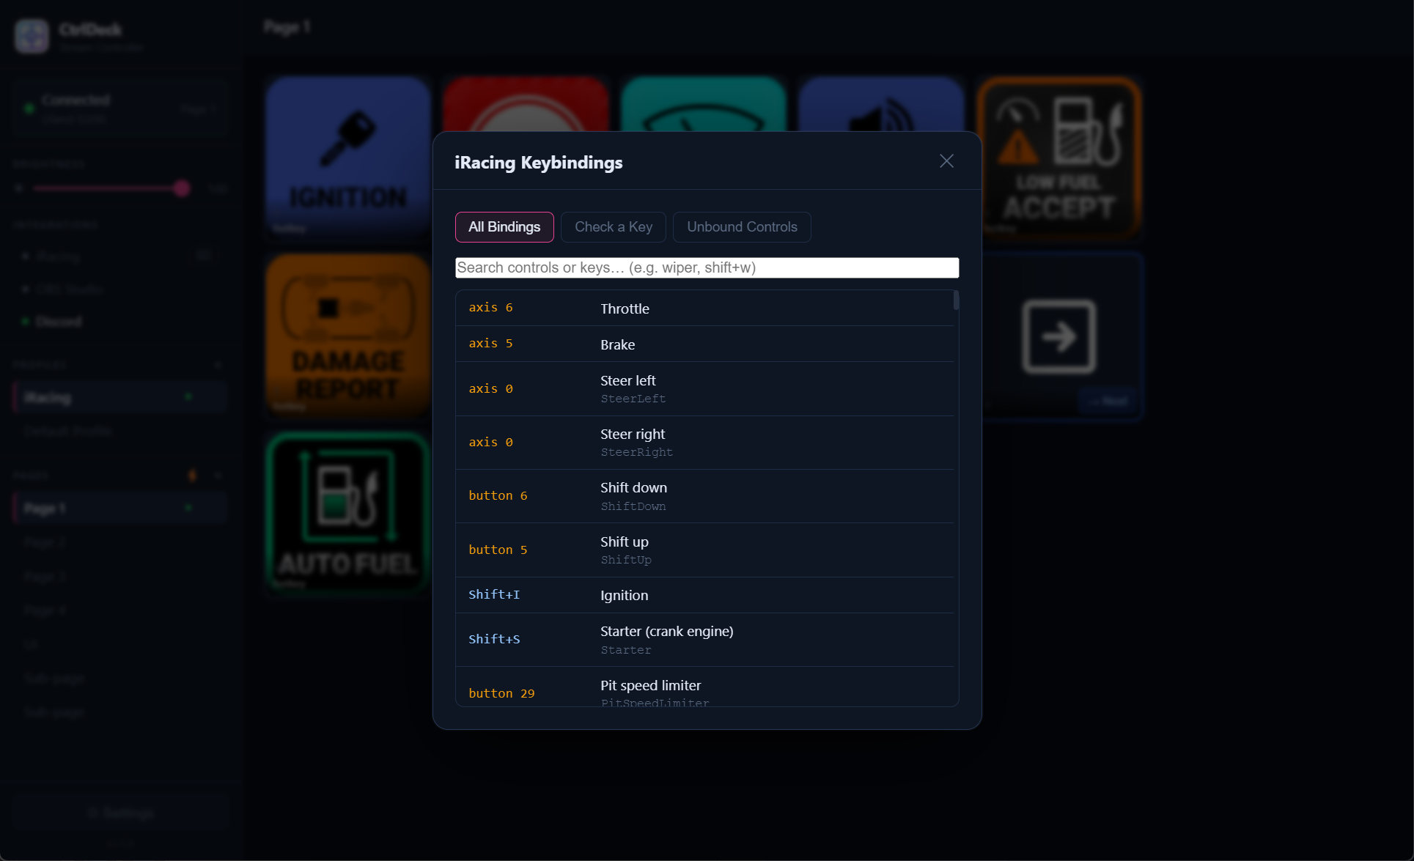Click the axis 5 key label

coord(490,344)
